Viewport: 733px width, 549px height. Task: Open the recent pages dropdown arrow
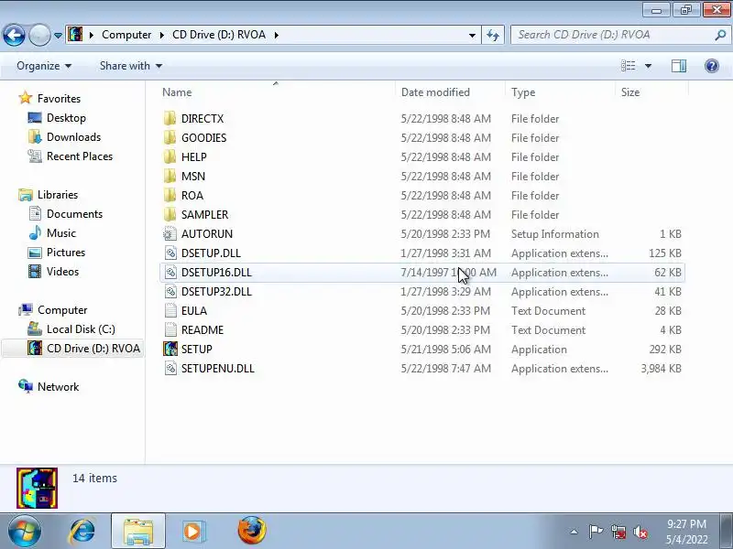(58, 36)
